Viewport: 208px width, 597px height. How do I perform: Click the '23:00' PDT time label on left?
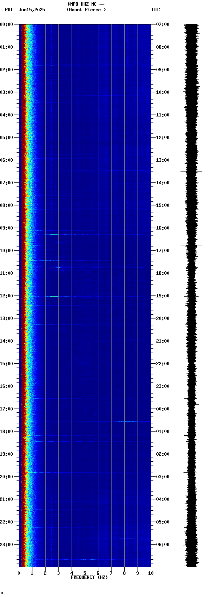tap(6, 545)
